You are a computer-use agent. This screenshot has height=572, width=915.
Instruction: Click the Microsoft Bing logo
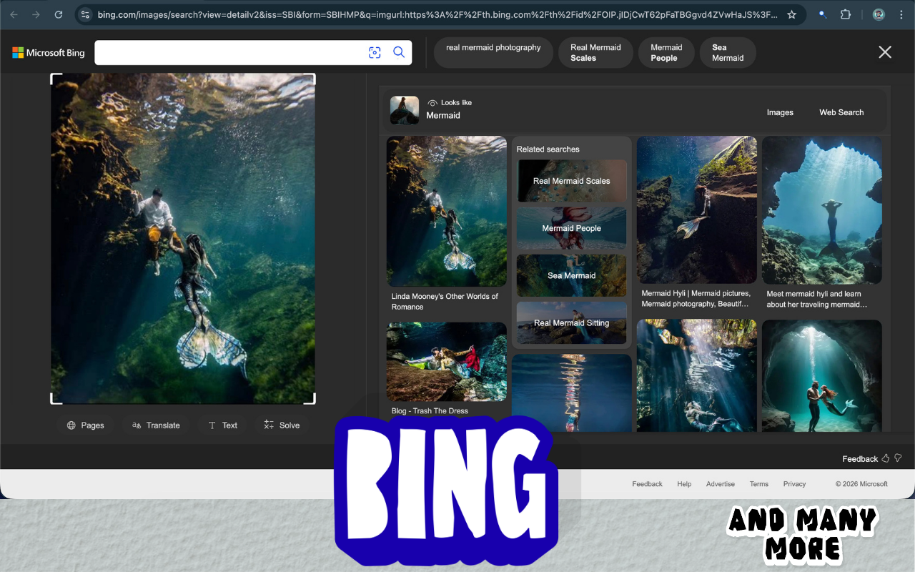click(48, 52)
